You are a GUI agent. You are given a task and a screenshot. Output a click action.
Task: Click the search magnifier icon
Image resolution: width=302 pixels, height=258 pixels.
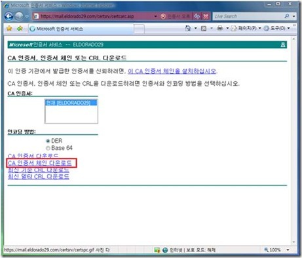click(x=287, y=16)
